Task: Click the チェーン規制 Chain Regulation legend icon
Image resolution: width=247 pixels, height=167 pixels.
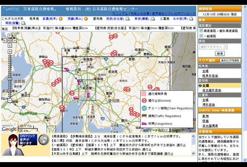Action: point(144,108)
